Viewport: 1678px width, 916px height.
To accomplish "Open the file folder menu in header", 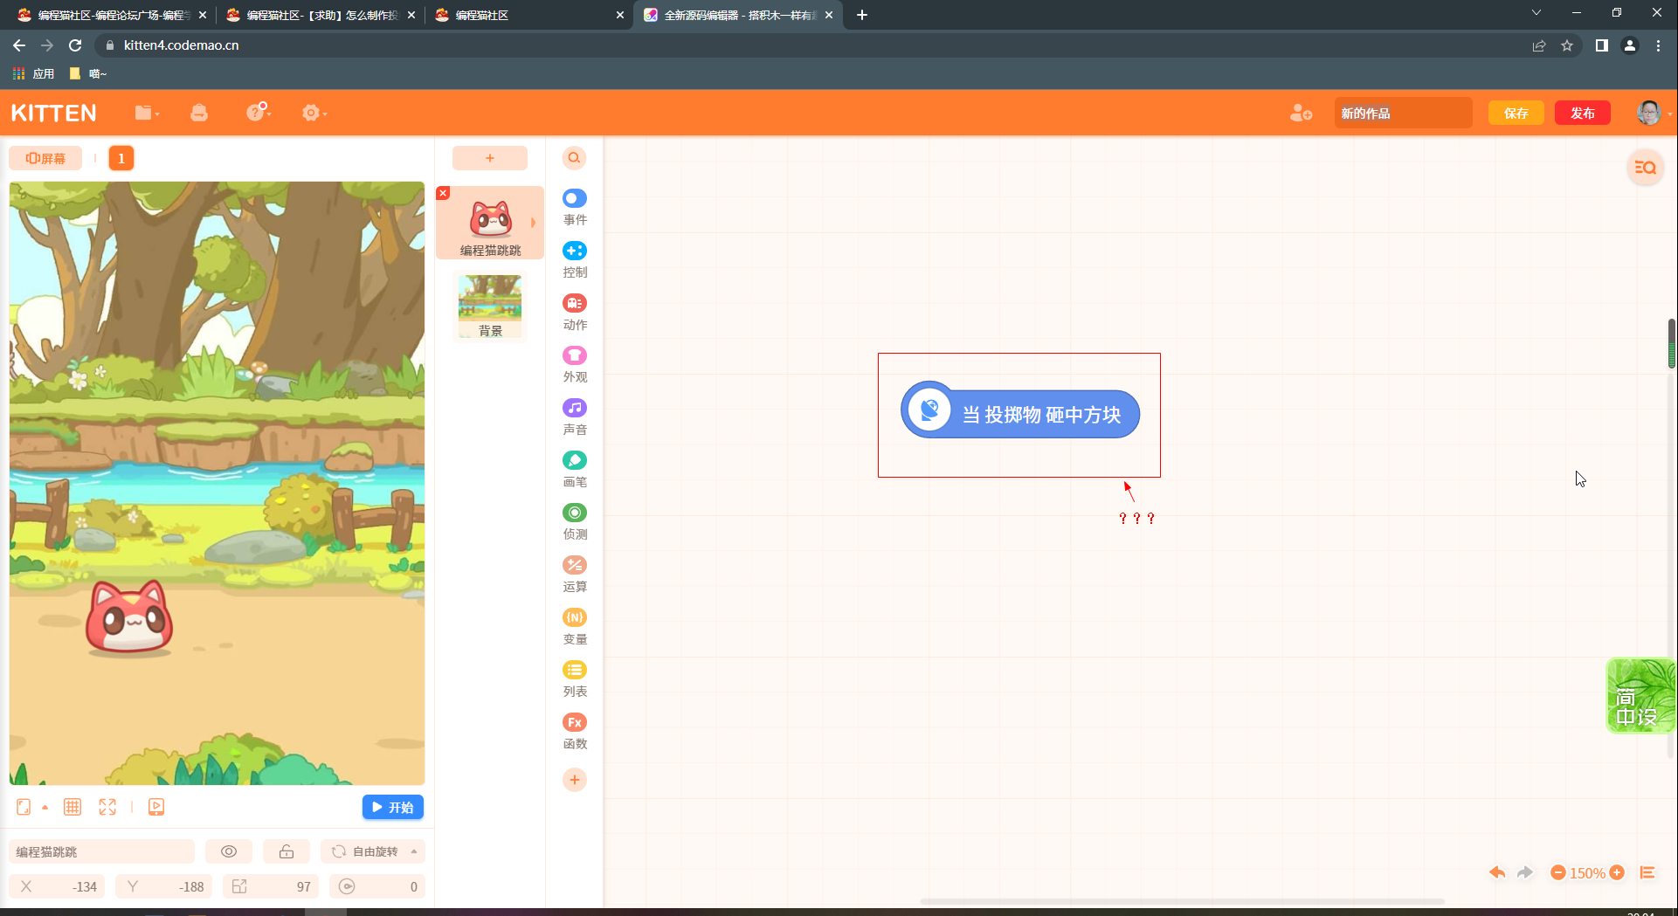I will click(147, 113).
